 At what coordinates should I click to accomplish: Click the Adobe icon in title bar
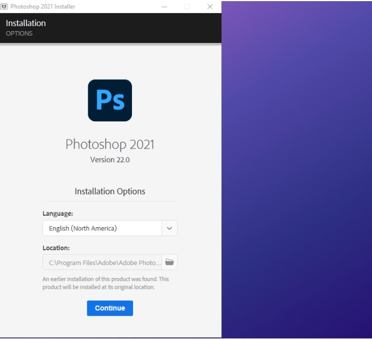click(x=5, y=6)
